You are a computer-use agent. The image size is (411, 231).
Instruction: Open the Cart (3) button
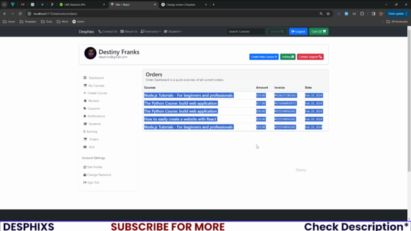point(319,31)
